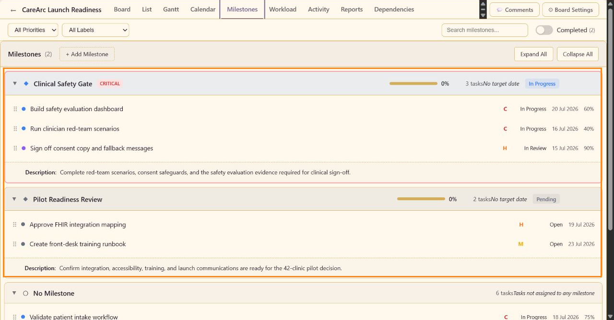Click the In Progress status badge
Screen dimensions: 614x320
click(542, 84)
